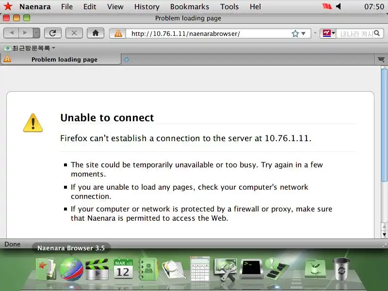Click the scrollbar down arrow

[x=384, y=235]
